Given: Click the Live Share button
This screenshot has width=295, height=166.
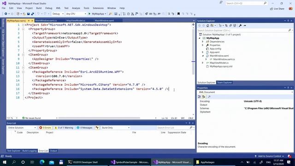Looking at the screenshot, I should point(277,9).
